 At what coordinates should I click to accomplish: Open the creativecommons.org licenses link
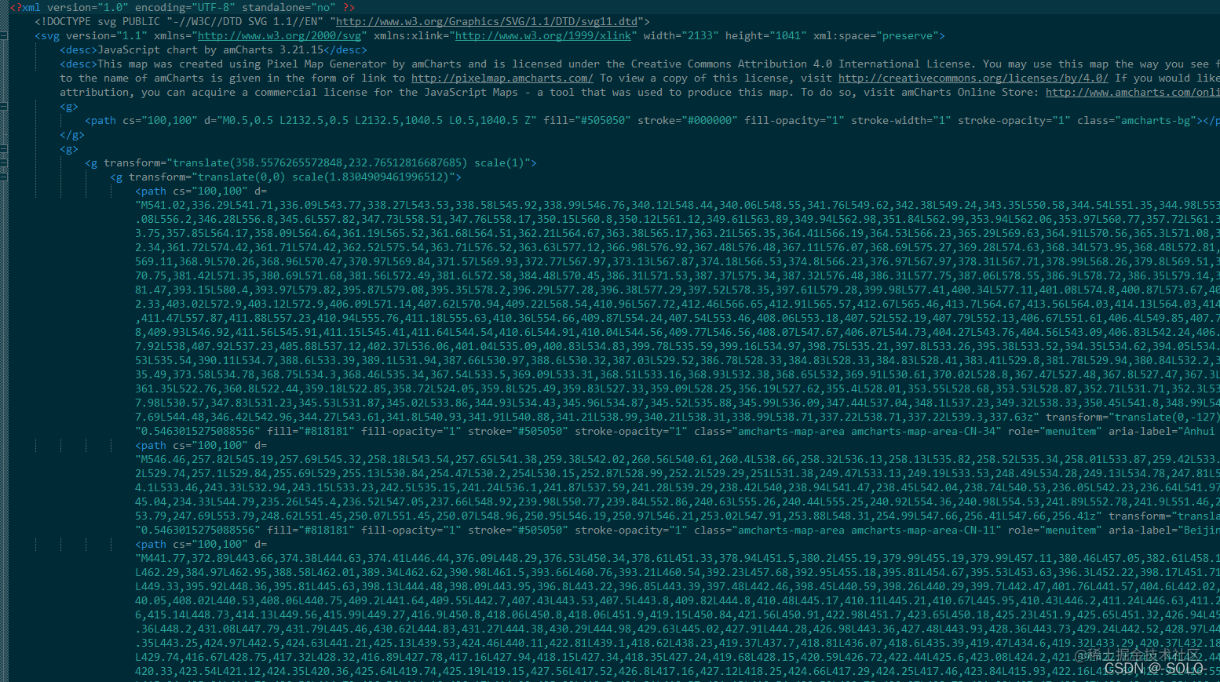coord(973,78)
